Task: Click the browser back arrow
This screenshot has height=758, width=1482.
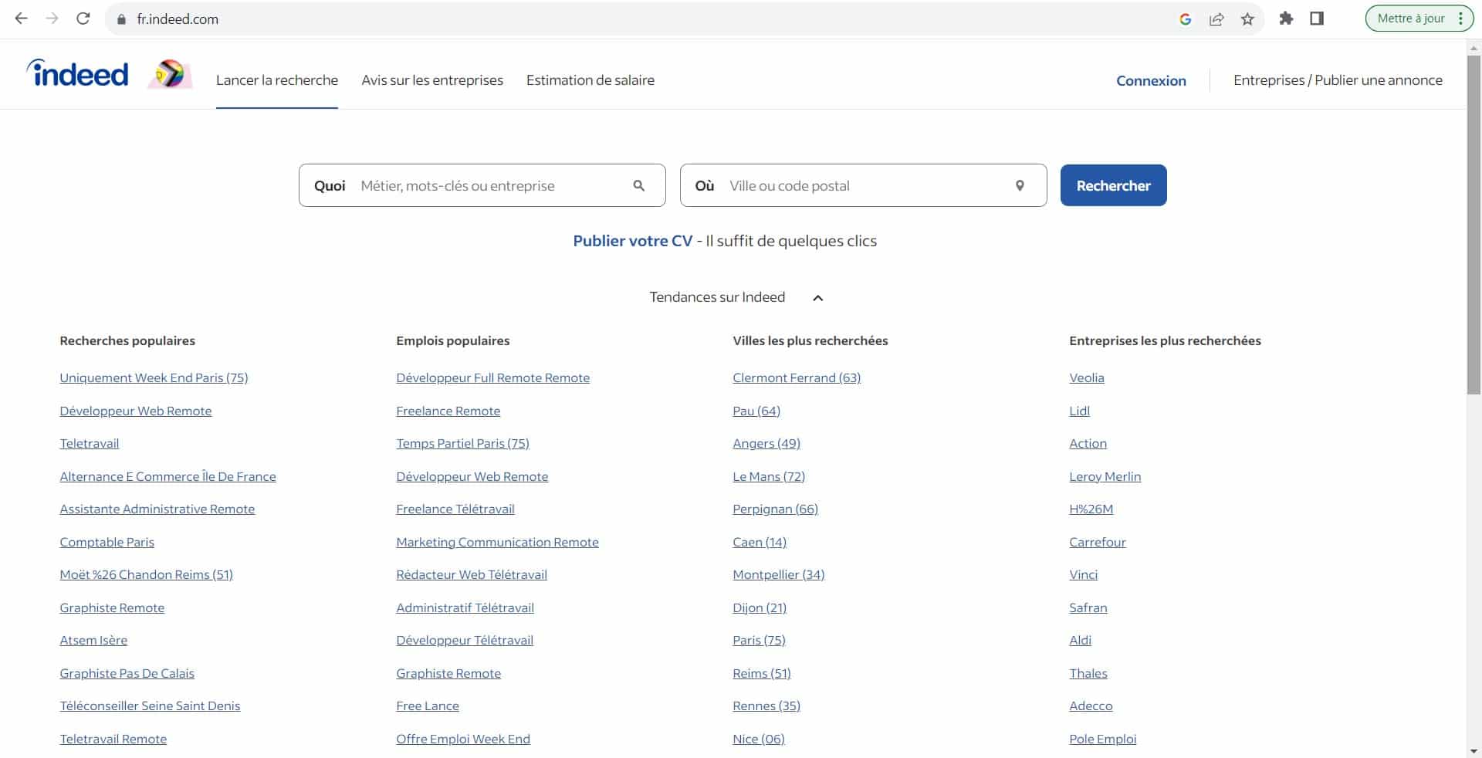Action: pyautogui.click(x=21, y=19)
